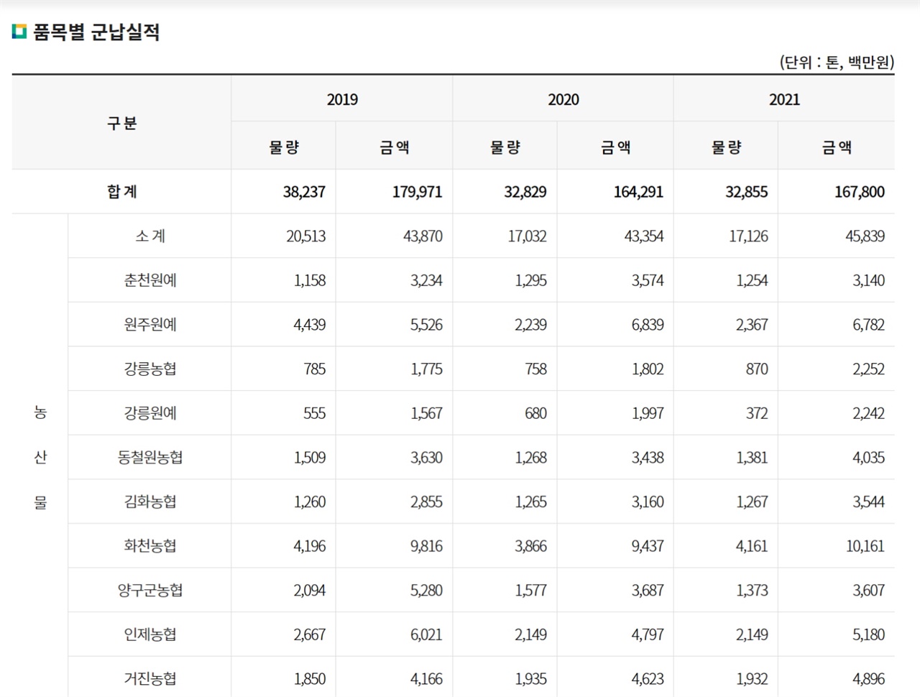The image size is (920, 697).
Task: Select the 인제농협 row label
Action: 150,634
